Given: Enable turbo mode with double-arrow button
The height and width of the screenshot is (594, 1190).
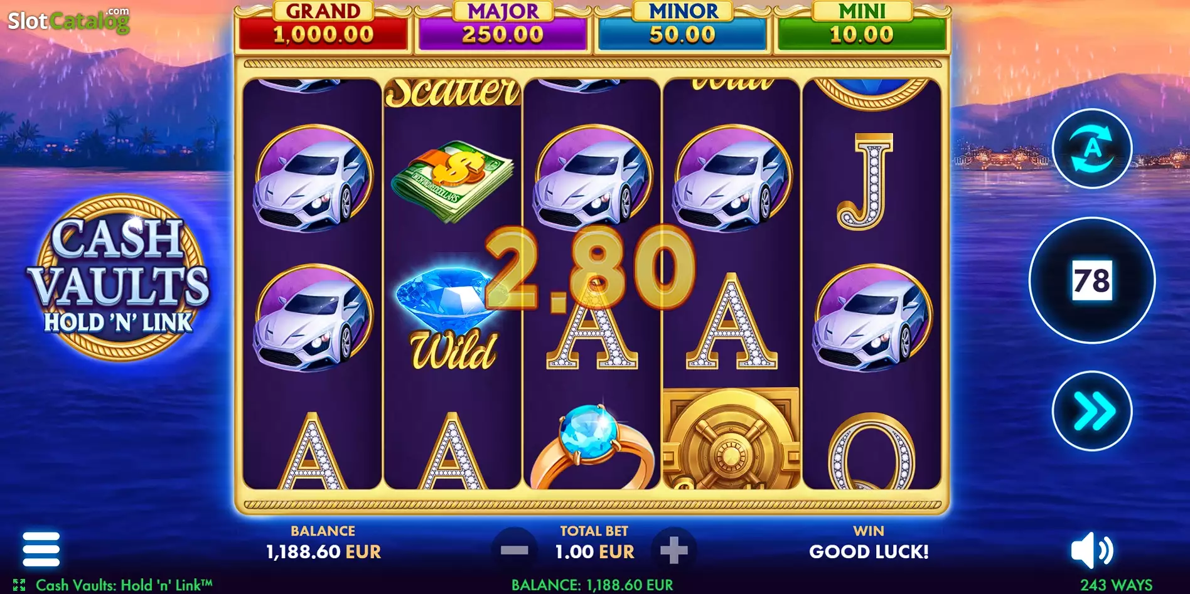Looking at the screenshot, I should [1092, 411].
